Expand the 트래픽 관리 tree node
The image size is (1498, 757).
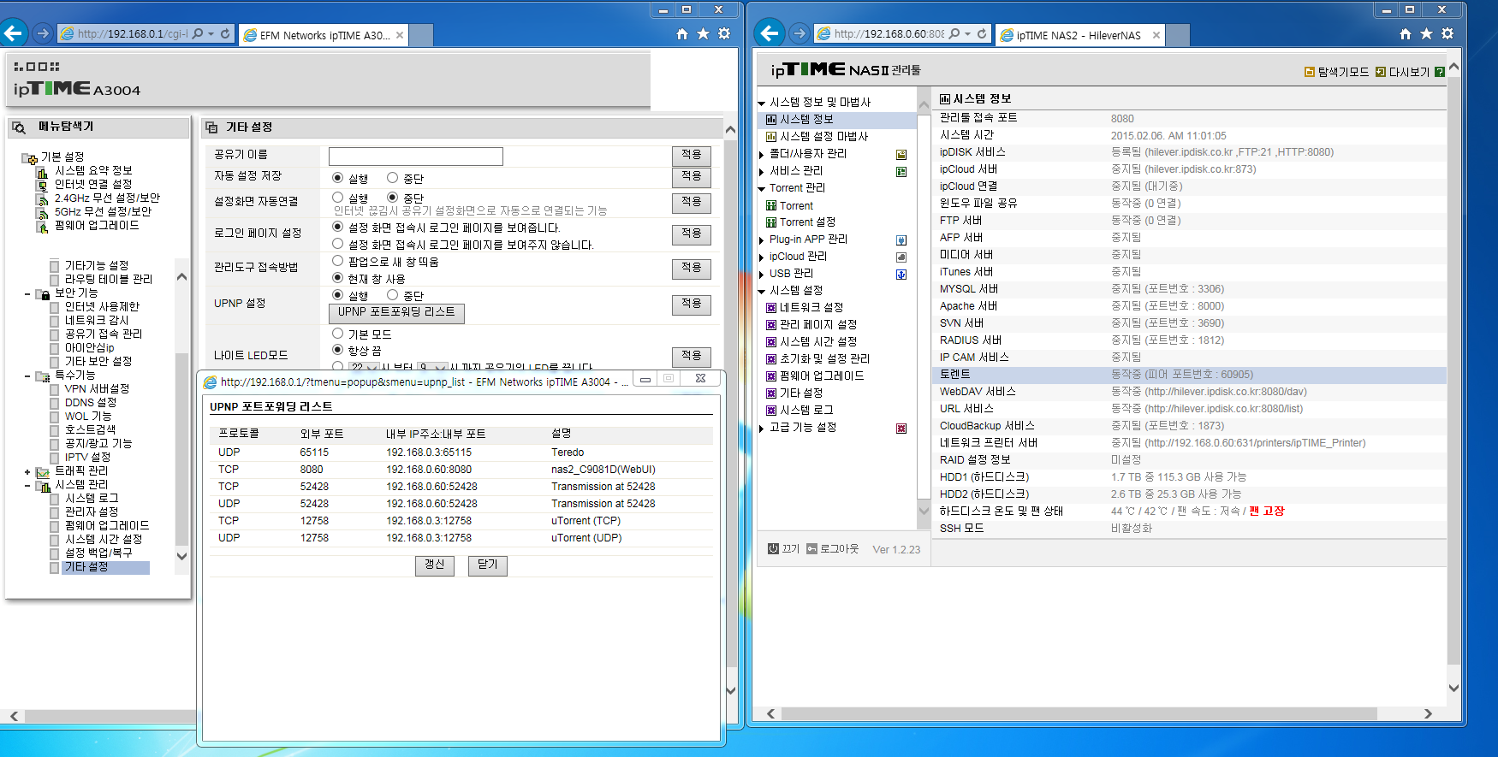pos(27,472)
